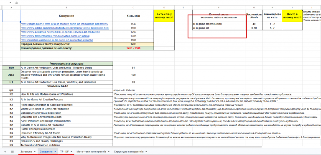Select 'Character and Environment Design' cell

(x=66, y=117)
